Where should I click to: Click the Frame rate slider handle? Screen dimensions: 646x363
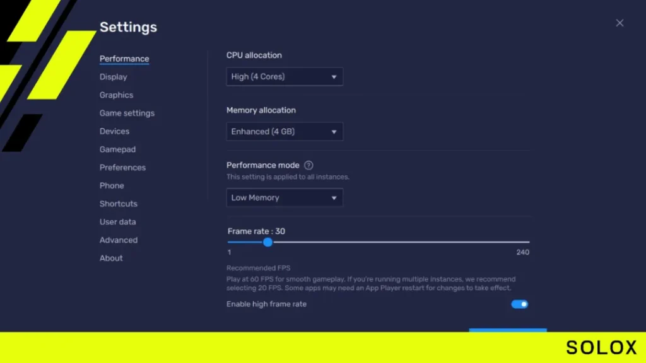[x=267, y=242]
